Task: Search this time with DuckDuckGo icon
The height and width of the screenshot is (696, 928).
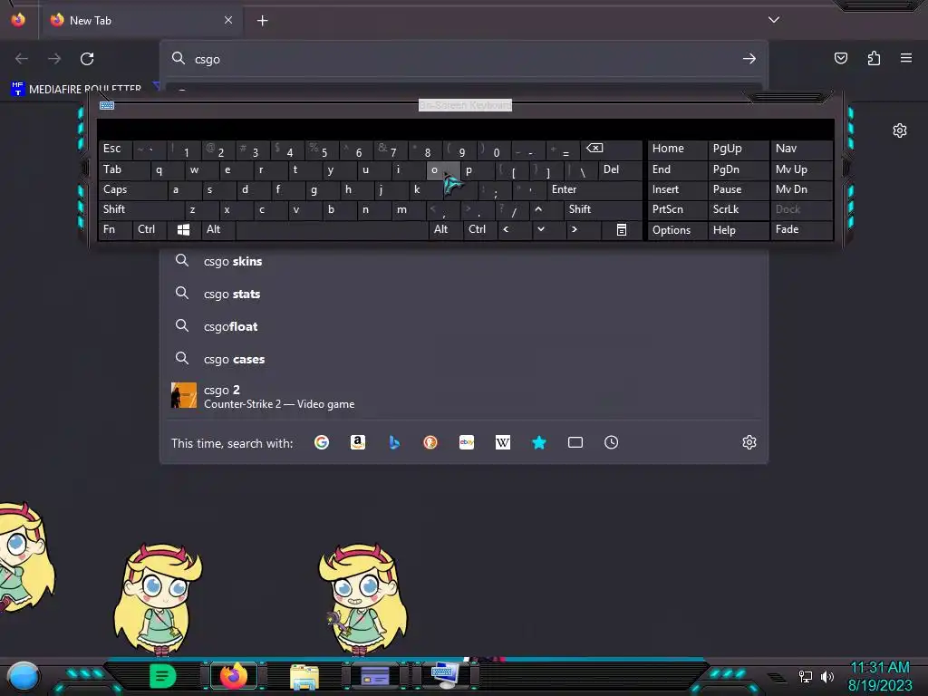Action: (430, 442)
